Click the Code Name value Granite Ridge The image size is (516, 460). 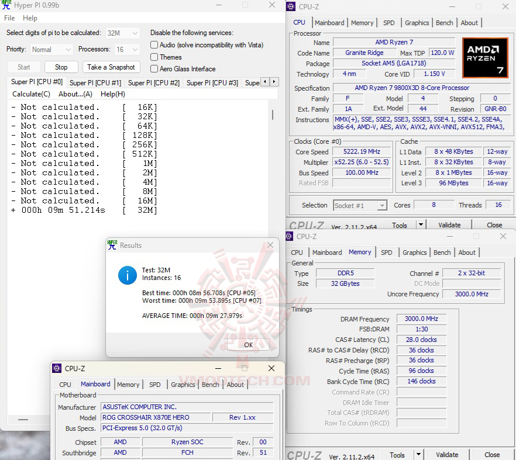click(364, 53)
